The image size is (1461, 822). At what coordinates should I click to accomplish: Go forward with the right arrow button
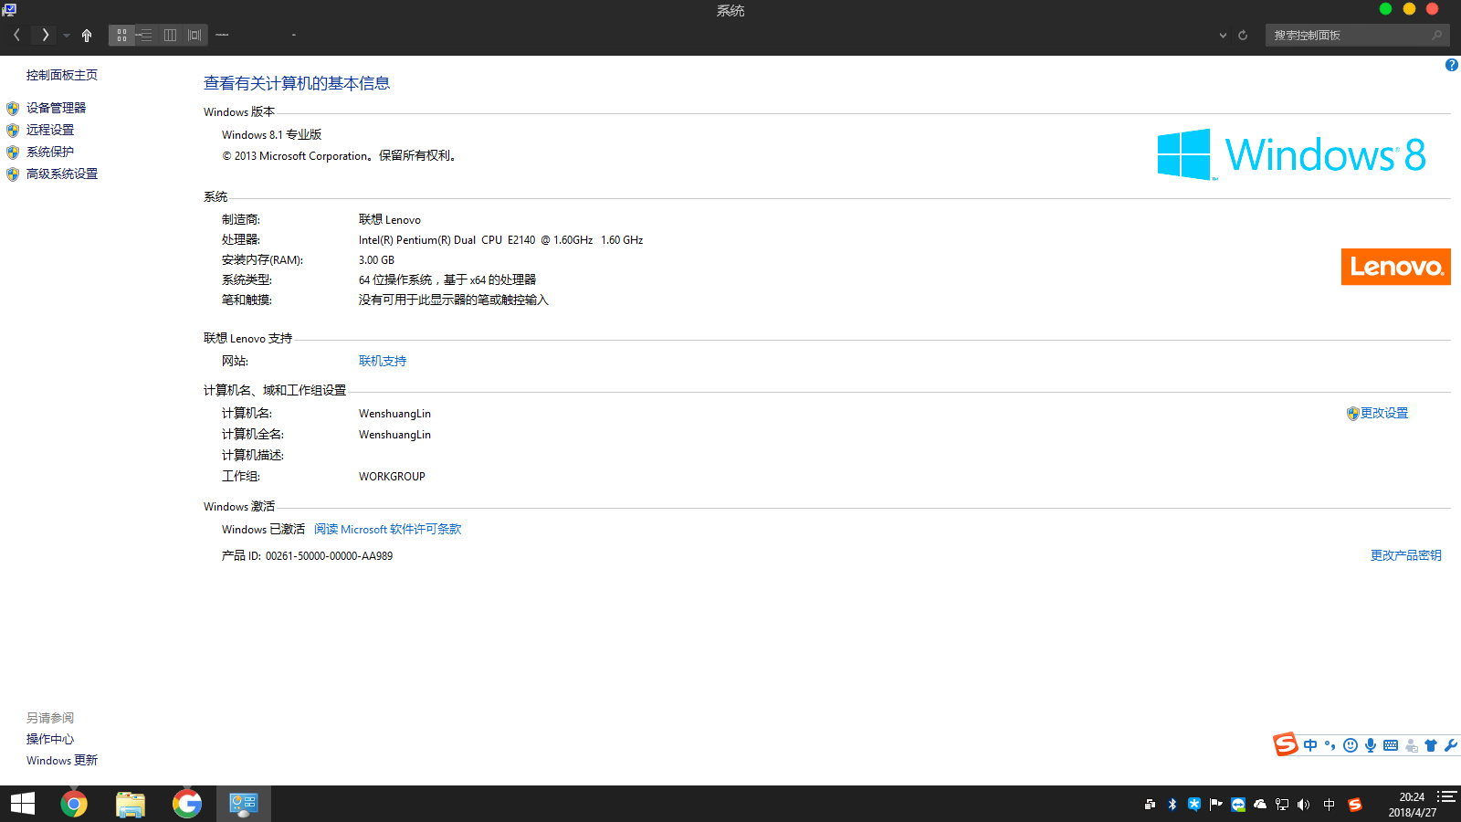tap(45, 35)
